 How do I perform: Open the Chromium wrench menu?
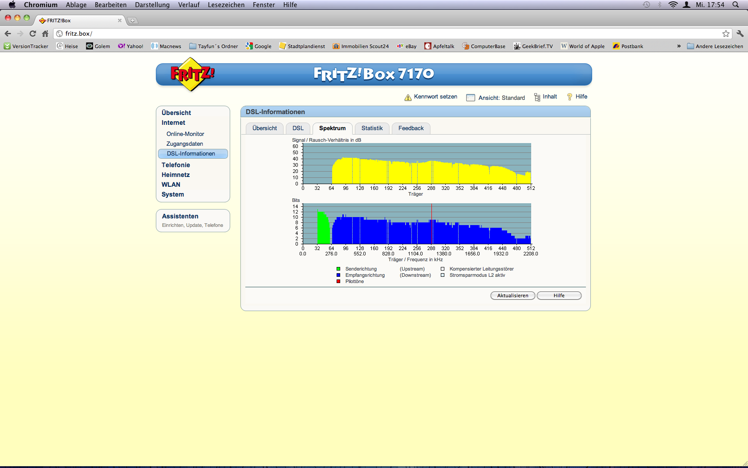740,33
